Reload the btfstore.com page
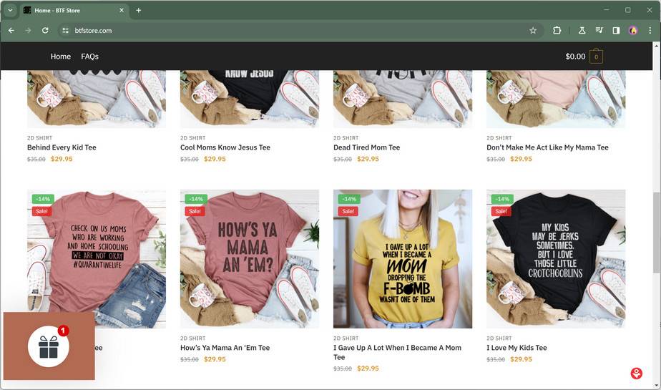The height and width of the screenshot is (390, 661). [x=45, y=30]
